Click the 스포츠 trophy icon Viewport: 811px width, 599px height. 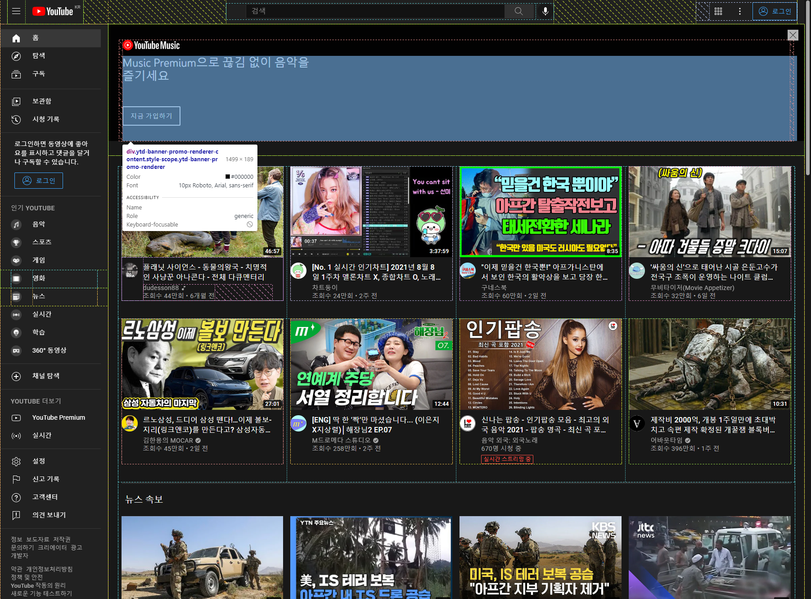pyautogui.click(x=16, y=242)
